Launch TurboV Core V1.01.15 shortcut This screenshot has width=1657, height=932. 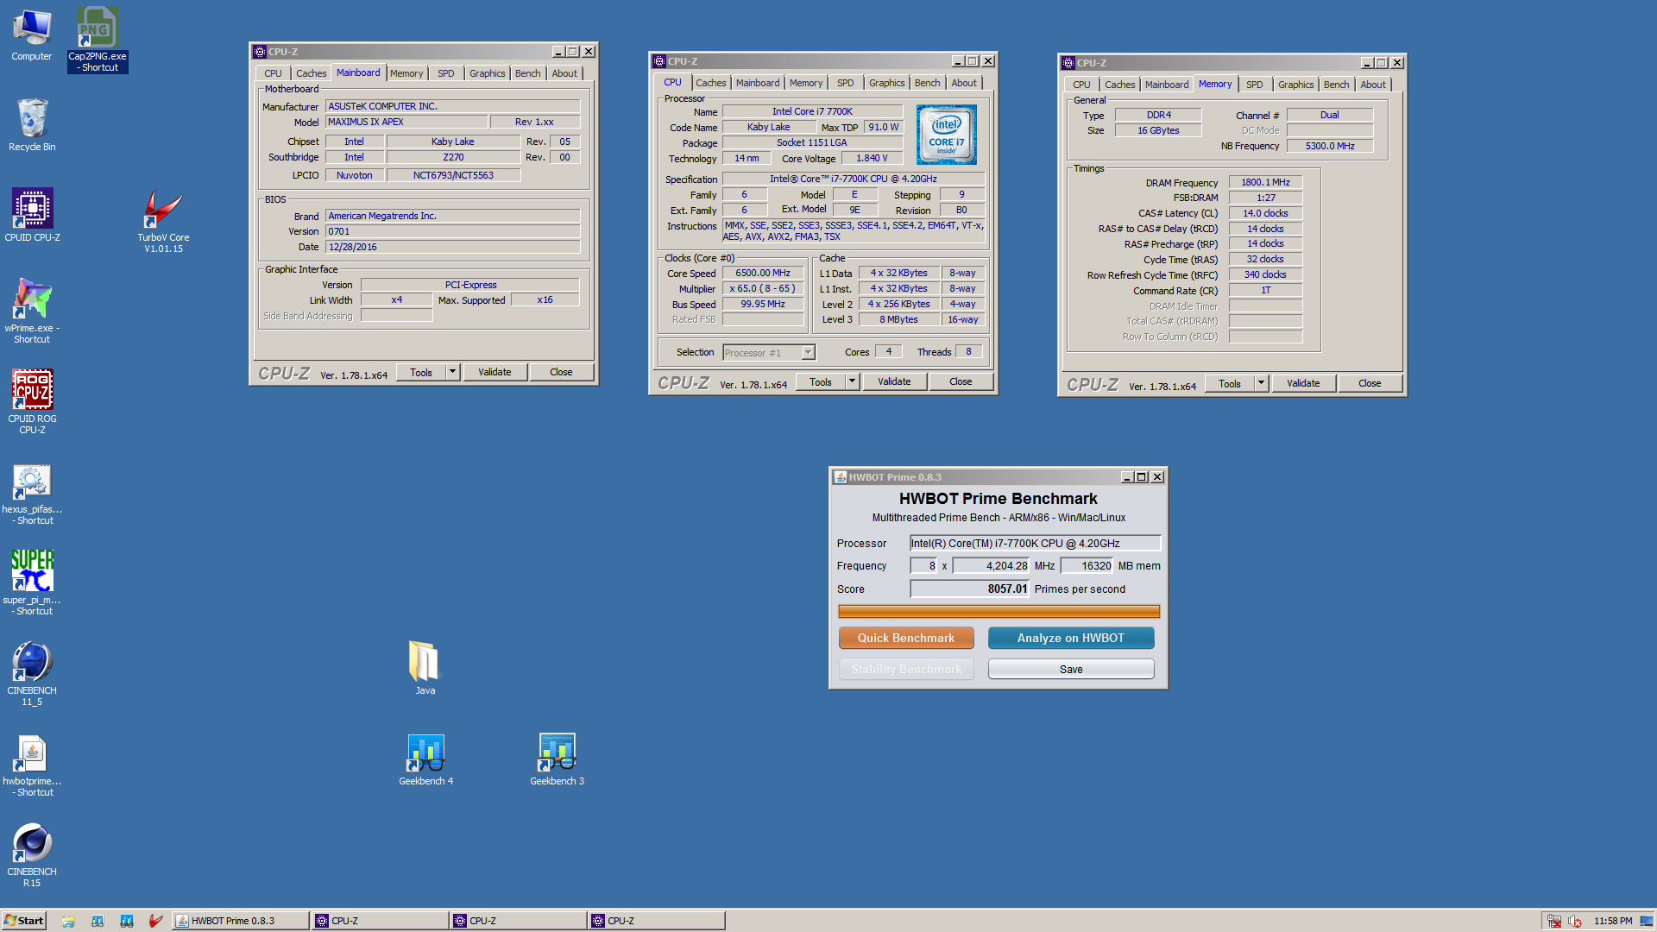pos(163,221)
